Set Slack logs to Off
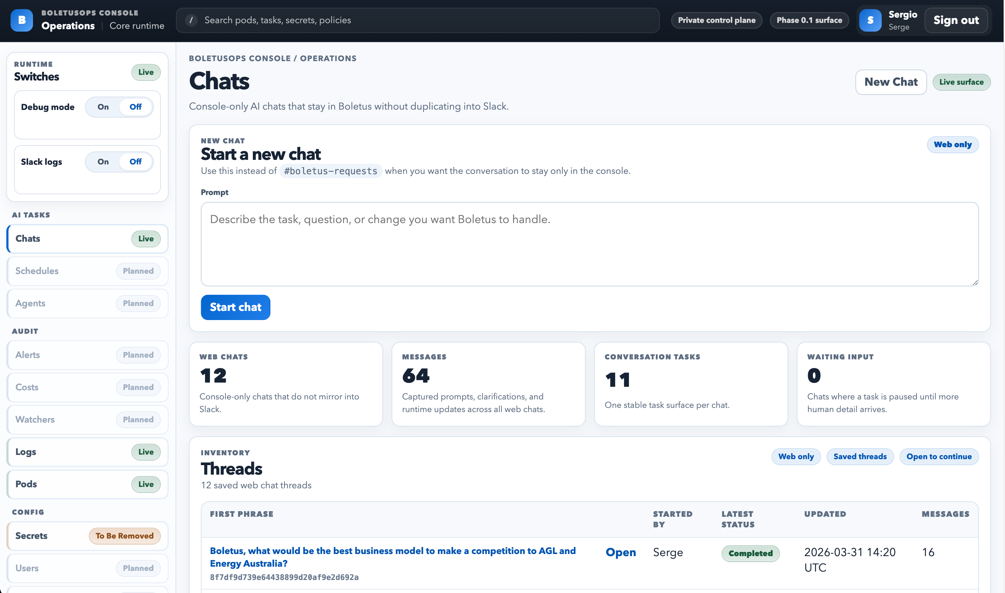 136,162
